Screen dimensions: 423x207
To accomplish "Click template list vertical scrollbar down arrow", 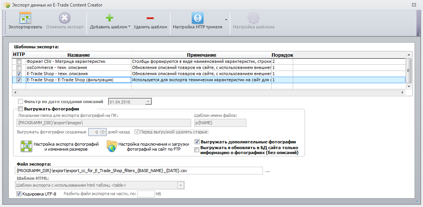I will pyautogui.click(x=409, y=86).
